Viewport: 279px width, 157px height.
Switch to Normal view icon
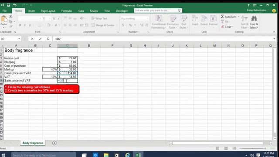[x=218, y=148]
